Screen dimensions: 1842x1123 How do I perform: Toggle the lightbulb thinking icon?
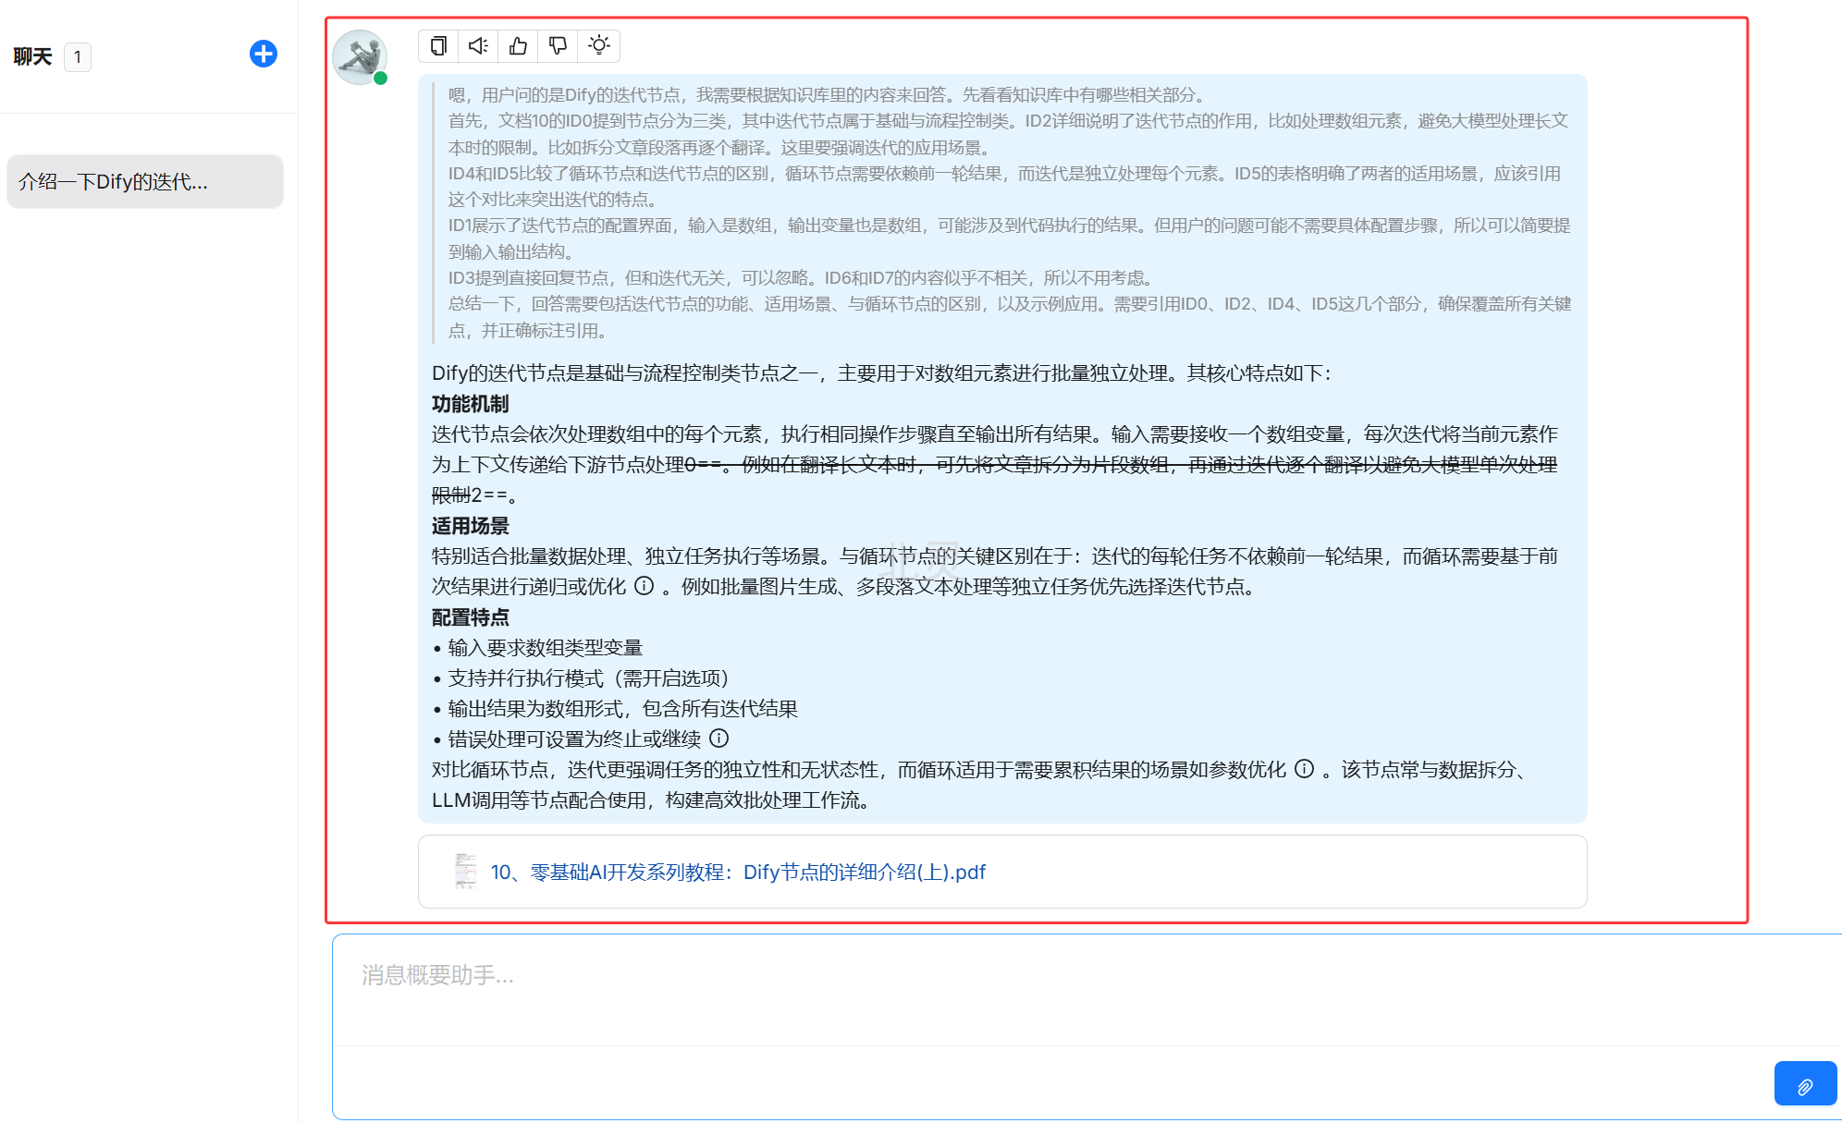pyautogui.click(x=598, y=45)
